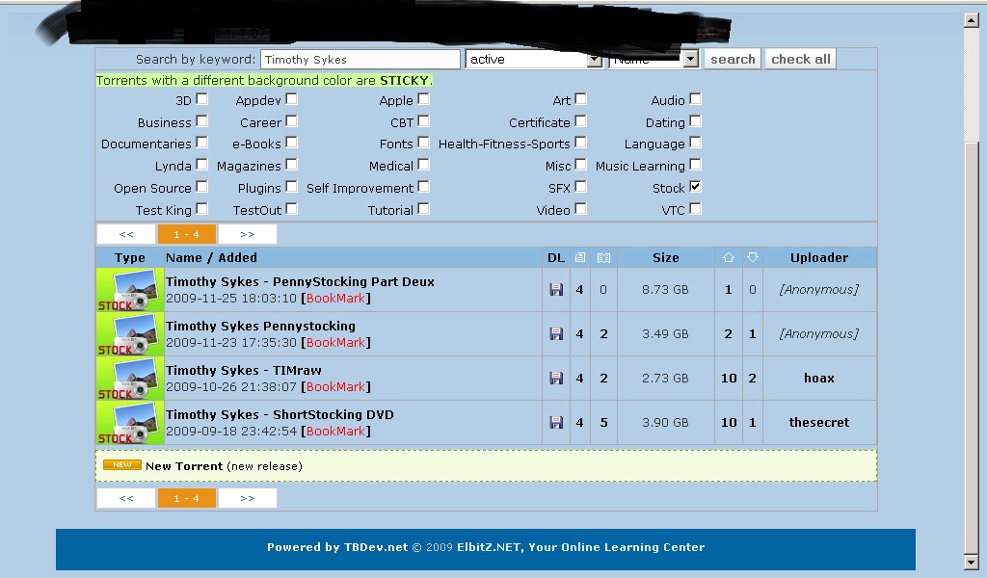Viewport: 987px width, 578px height.
Task: Tick the Appdev category checkbox
Action: (x=291, y=99)
